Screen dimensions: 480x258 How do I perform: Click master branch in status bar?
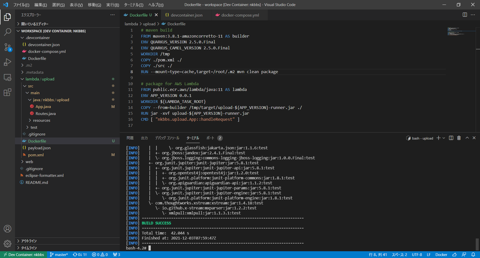click(59, 254)
